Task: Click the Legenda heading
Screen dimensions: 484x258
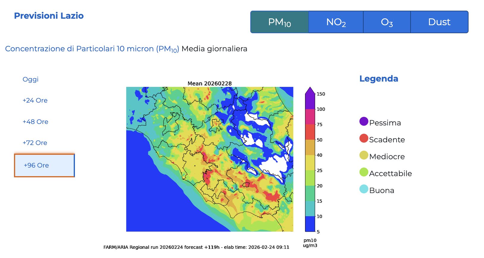Action: point(378,79)
